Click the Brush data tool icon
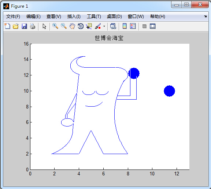 click(98, 26)
